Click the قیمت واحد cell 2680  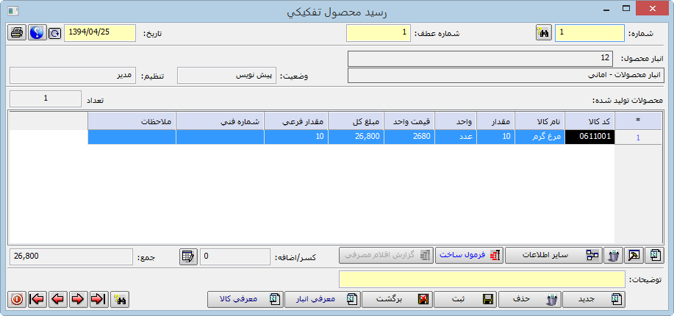point(409,137)
